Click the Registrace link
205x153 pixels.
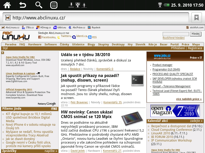click(195, 48)
